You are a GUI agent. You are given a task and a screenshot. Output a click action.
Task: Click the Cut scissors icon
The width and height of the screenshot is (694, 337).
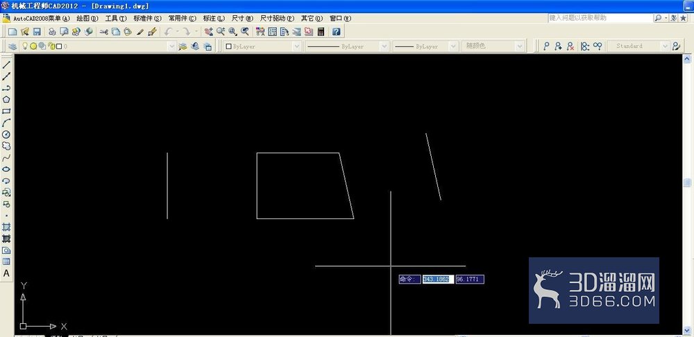coord(104,31)
